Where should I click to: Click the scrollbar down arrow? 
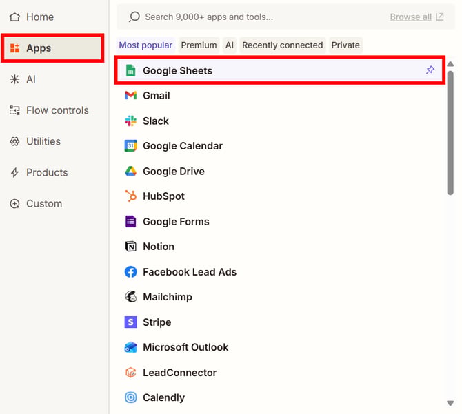(x=450, y=403)
